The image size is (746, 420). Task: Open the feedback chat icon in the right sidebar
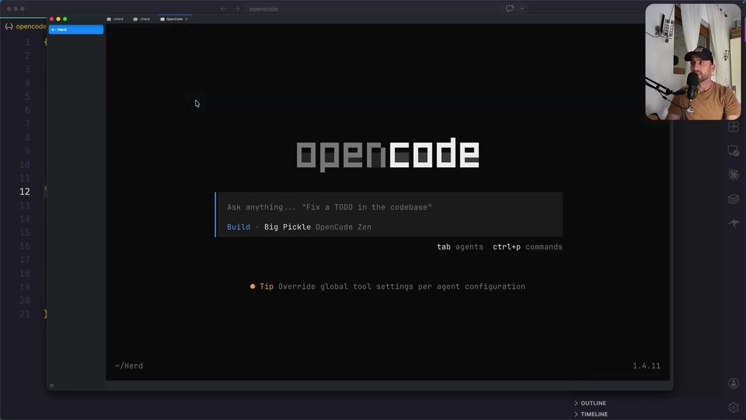(733, 151)
